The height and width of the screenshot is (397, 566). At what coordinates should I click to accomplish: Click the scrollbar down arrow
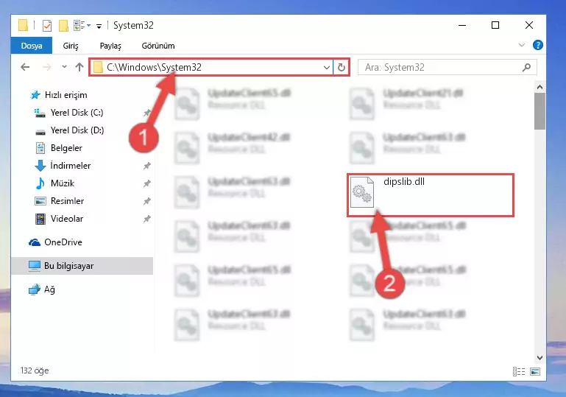540,358
